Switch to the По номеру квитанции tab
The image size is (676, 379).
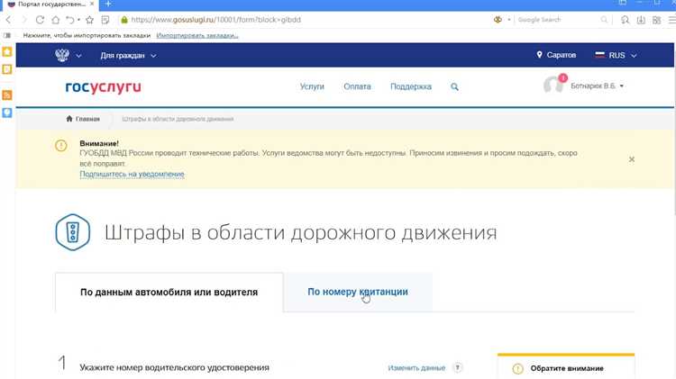click(x=358, y=292)
